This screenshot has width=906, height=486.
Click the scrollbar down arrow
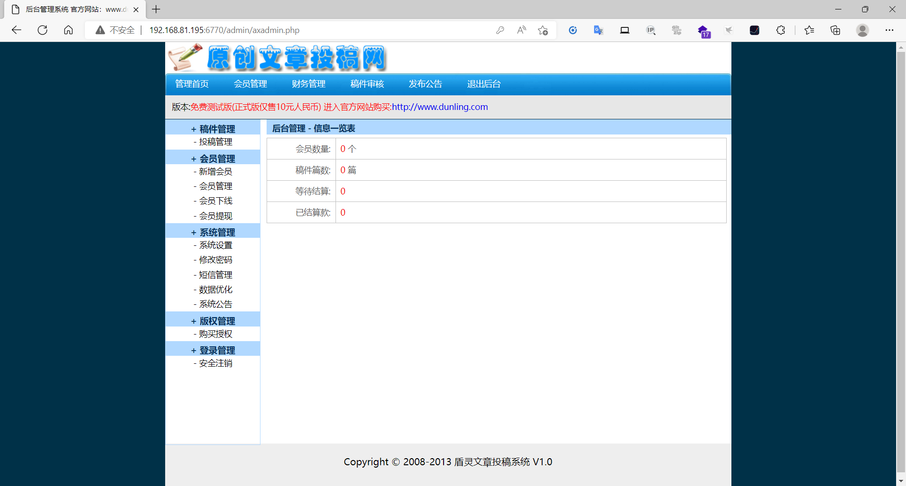pyautogui.click(x=901, y=481)
